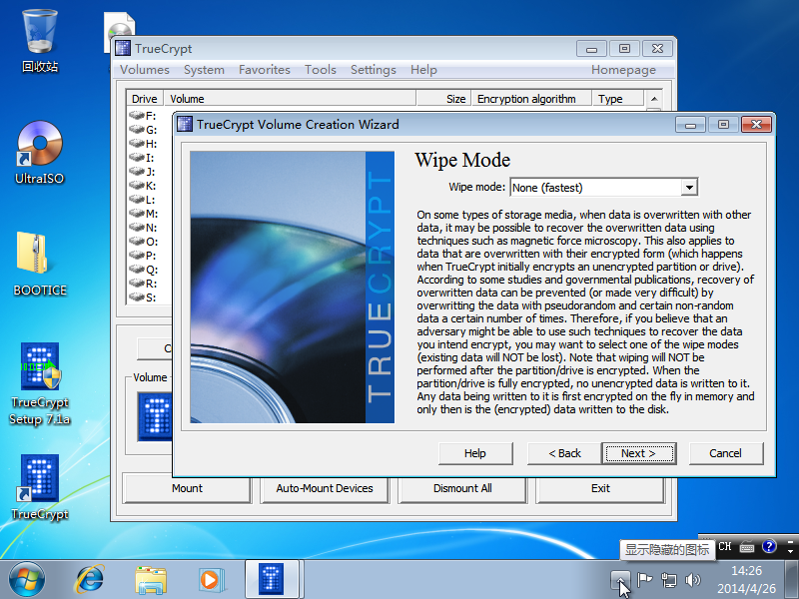Select drive O: row in drive list
This screenshot has width=799, height=599.
(x=143, y=242)
